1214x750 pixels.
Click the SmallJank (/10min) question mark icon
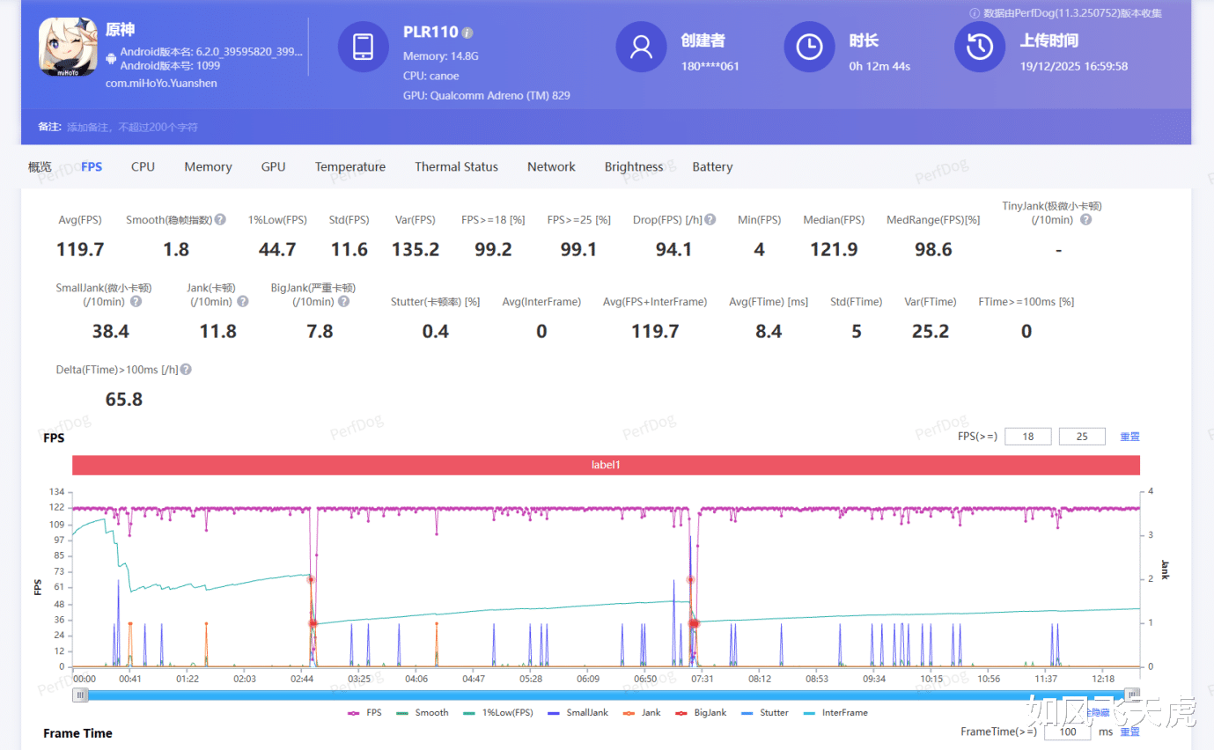point(136,302)
